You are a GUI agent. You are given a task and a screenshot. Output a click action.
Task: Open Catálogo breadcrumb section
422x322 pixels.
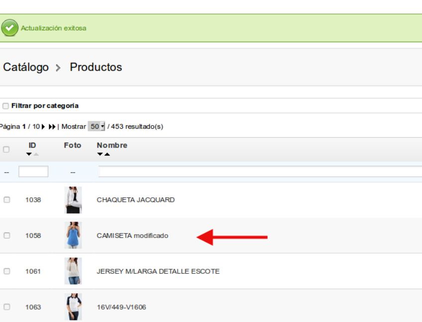[26, 67]
